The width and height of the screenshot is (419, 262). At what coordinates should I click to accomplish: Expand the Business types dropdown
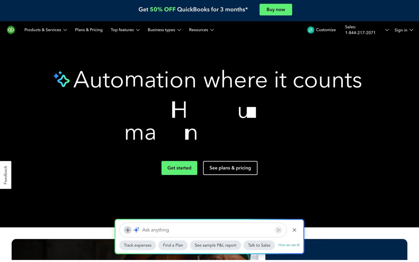(164, 30)
